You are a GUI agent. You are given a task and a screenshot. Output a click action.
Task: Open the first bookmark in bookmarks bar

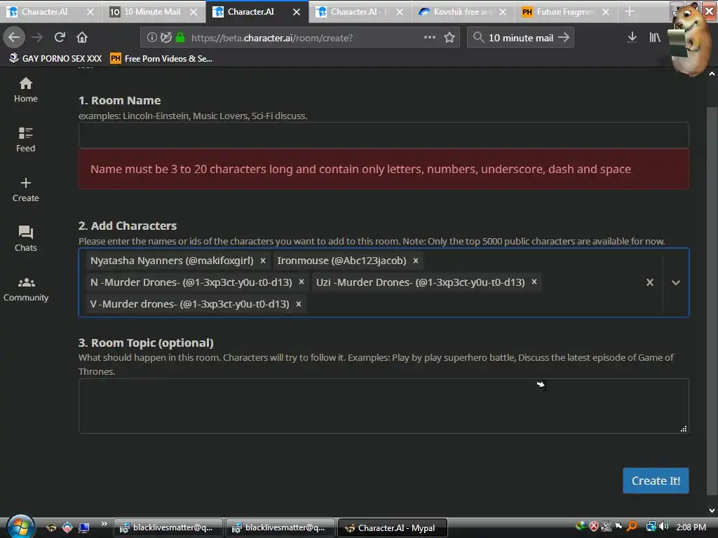pos(55,59)
